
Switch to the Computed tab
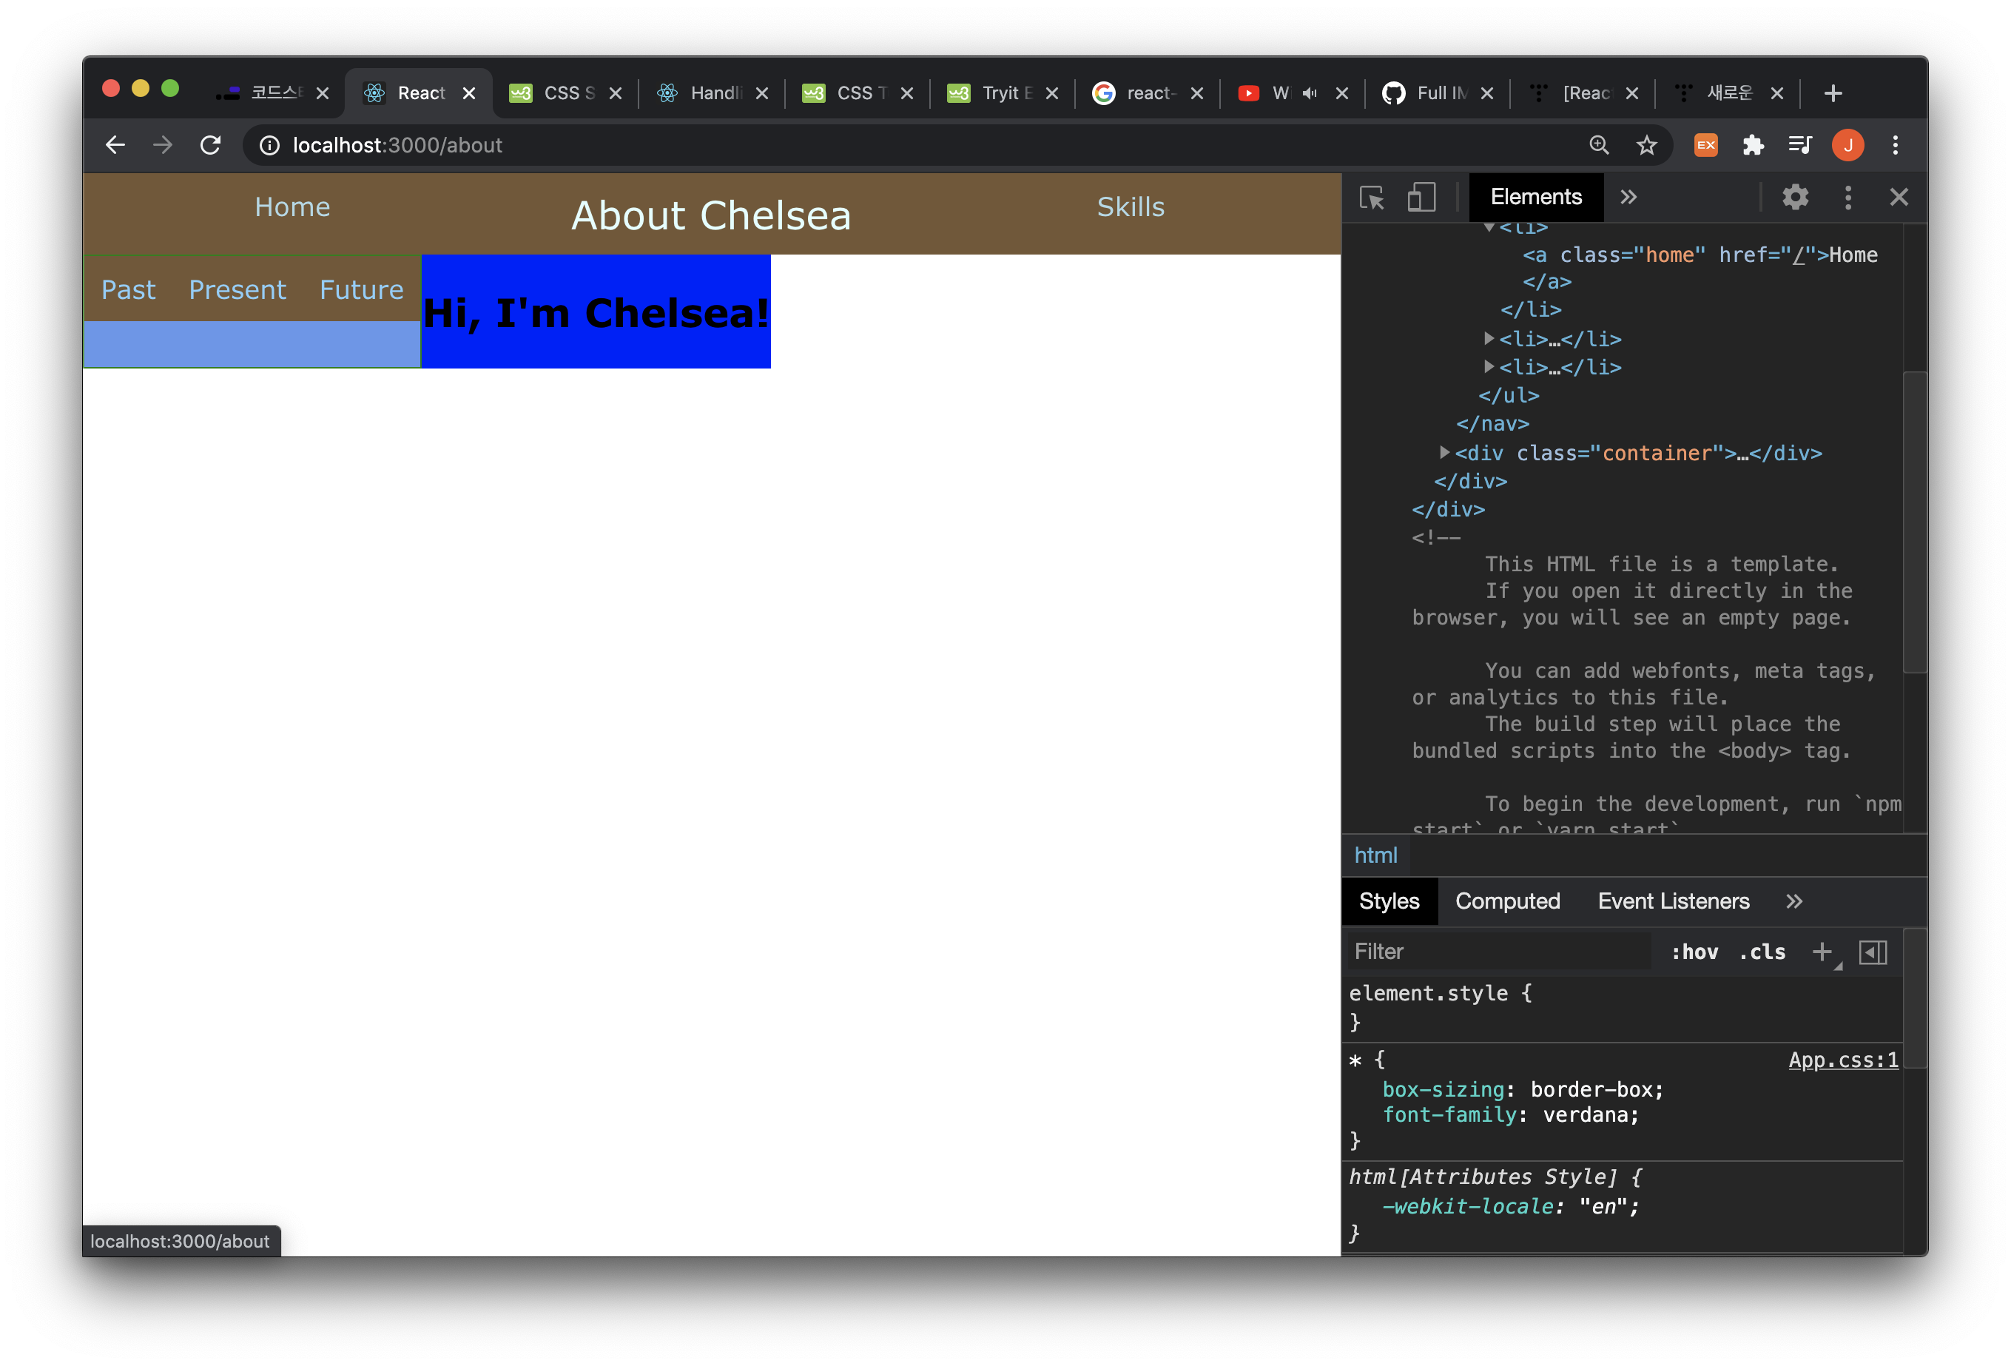coord(1507,901)
